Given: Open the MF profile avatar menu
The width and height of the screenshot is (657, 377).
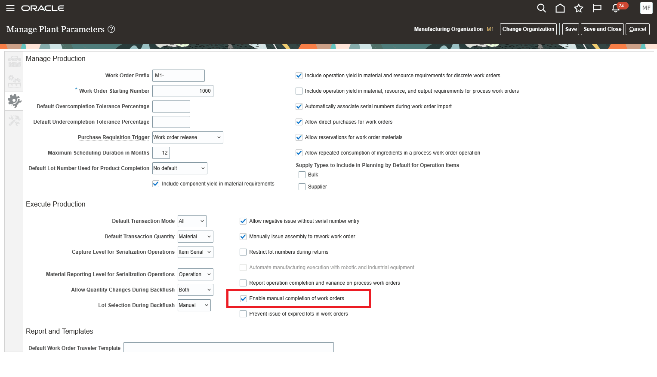Looking at the screenshot, I should tap(646, 8).
